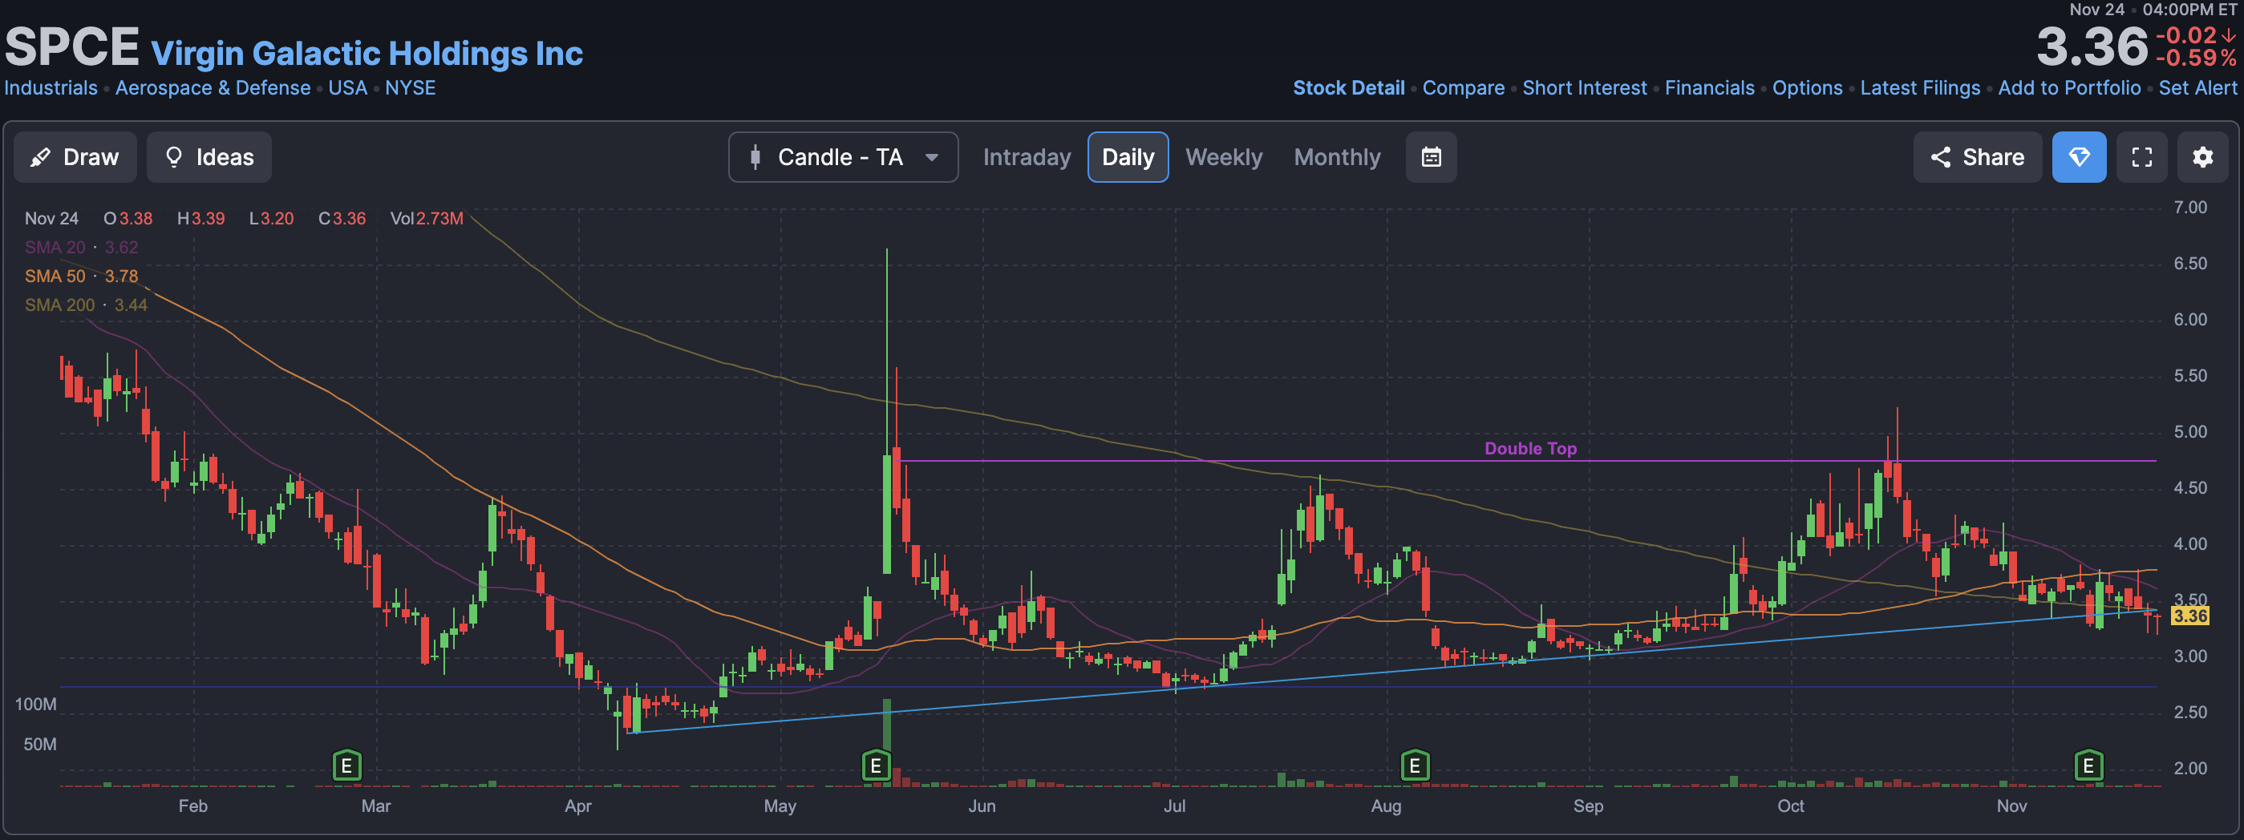The height and width of the screenshot is (840, 2244).
Task: Click the earnings marker in mid November
Action: [2088, 766]
